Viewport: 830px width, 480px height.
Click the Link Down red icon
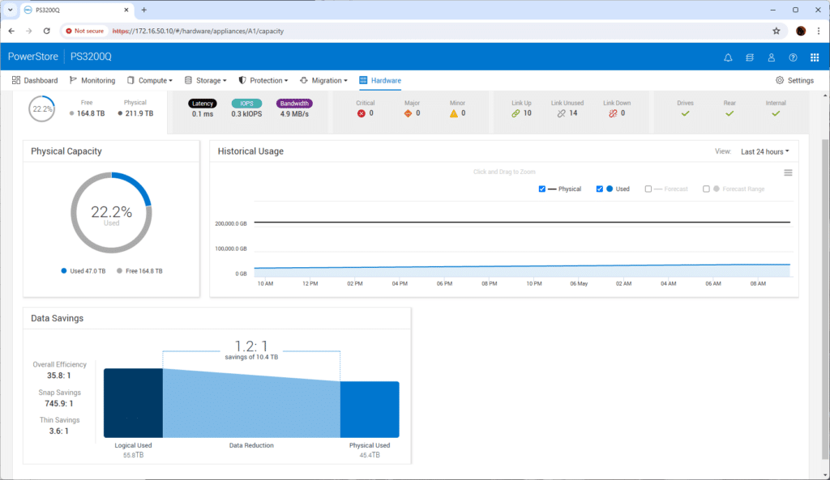click(613, 113)
